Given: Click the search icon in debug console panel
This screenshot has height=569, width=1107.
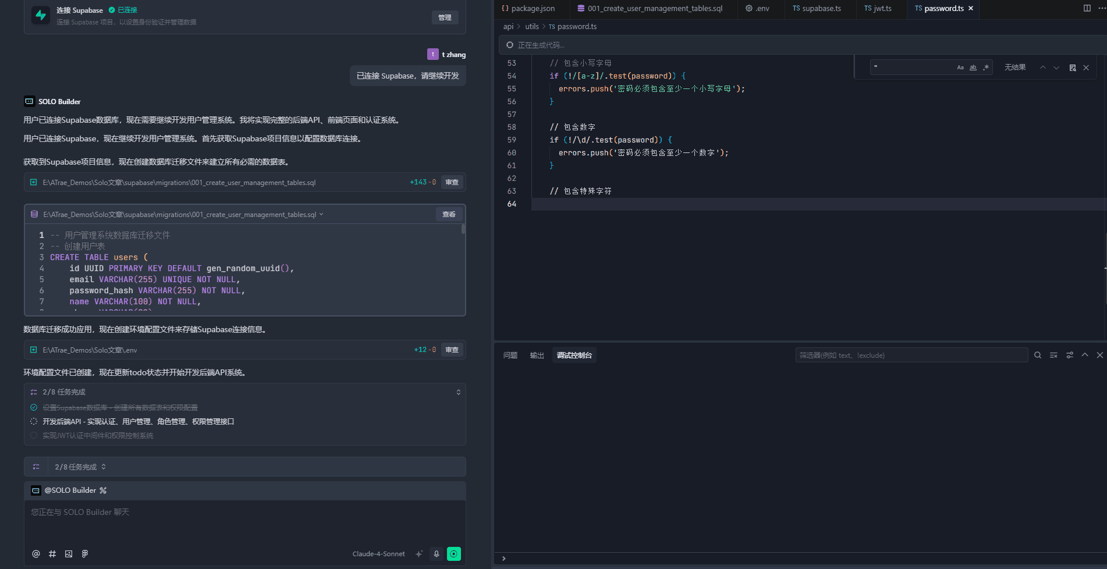Looking at the screenshot, I should click(x=1038, y=355).
